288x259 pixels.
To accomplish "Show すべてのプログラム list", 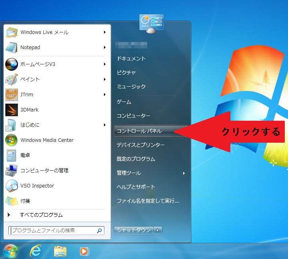I will click(x=41, y=215).
